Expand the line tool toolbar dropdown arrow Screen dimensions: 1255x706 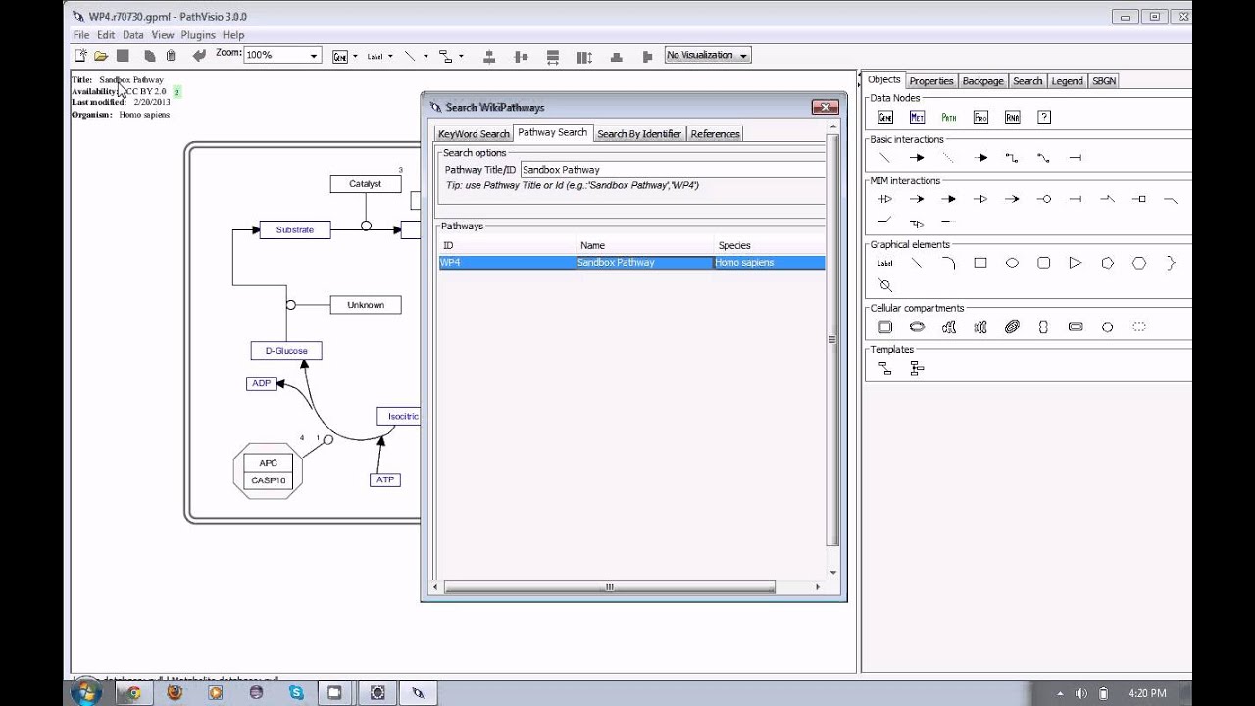pyautogui.click(x=426, y=57)
